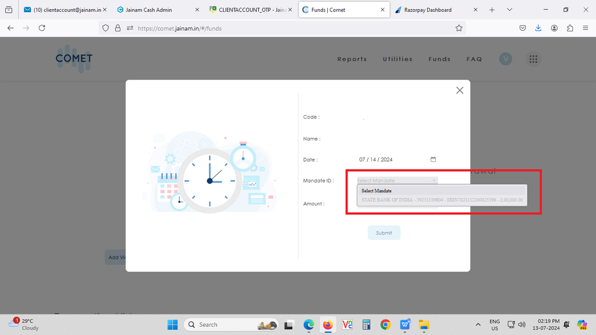This screenshot has height=335, width=596.
Task: Open the date picker calendar icon
Action: tap(433, 159)
